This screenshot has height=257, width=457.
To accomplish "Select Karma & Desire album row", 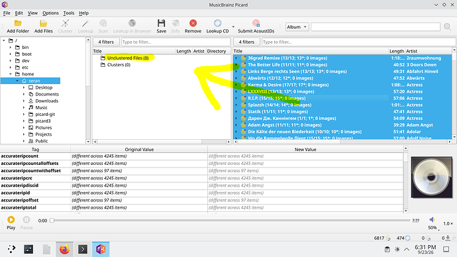I will 288,85.
